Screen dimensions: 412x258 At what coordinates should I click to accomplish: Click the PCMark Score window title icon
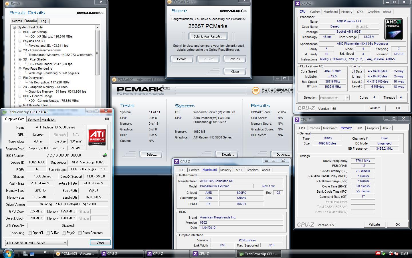pos(169,2)
